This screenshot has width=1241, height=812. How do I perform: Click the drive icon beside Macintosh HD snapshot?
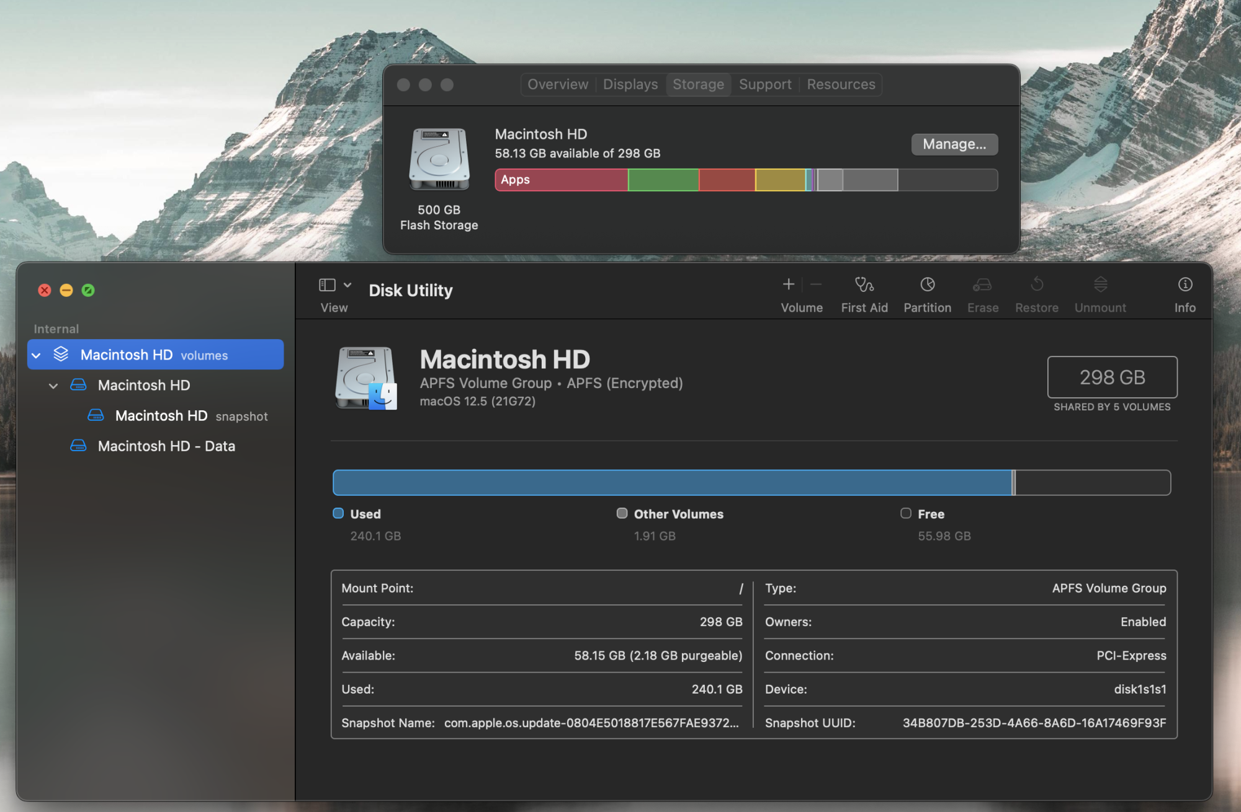(x=96, y=415)
